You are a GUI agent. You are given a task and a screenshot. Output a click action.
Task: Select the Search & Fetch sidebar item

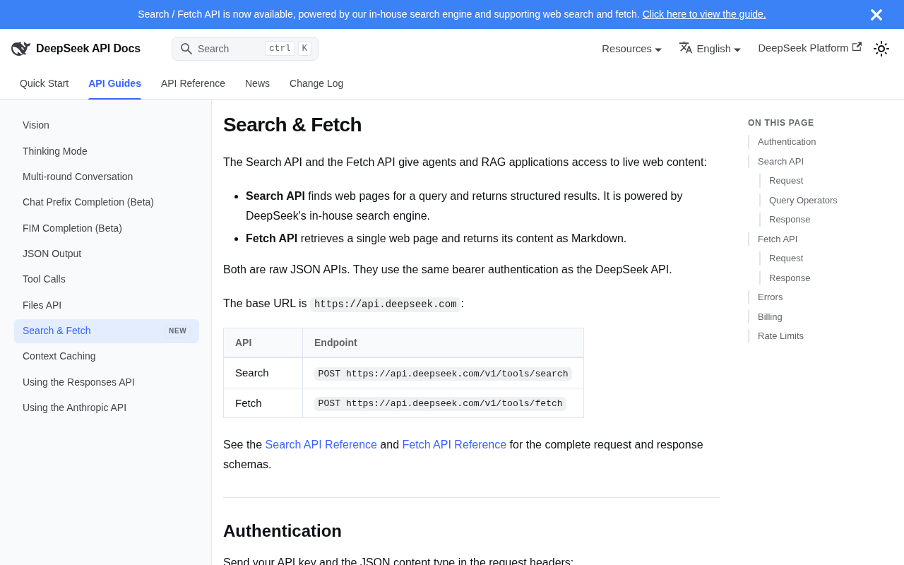107,331
